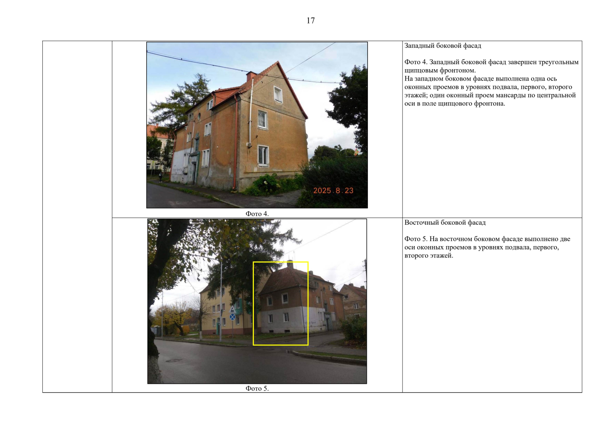
Task: Click the caption 'Фото 5.'
Action: pos(257,388)
